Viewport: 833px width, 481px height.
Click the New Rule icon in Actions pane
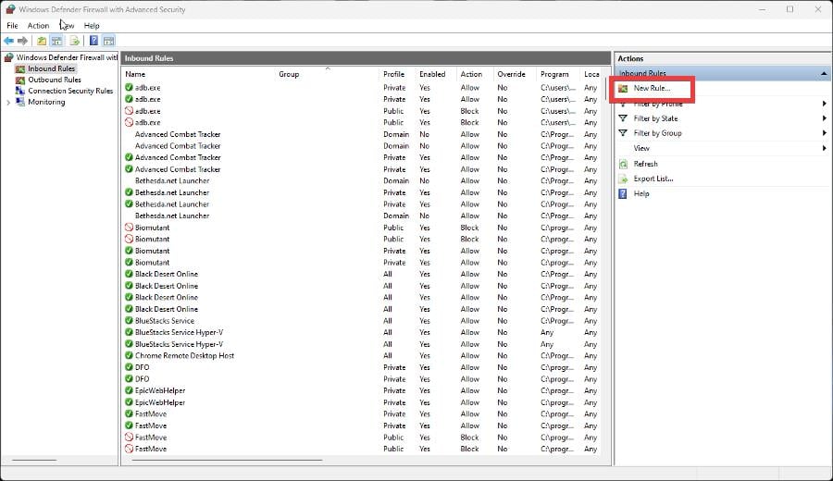(623, 89)
